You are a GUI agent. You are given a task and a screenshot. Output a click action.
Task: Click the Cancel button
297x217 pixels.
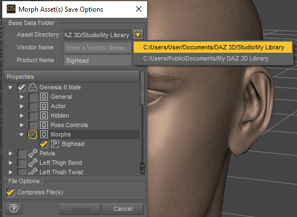pyautogui.click(x=123, y=209)
